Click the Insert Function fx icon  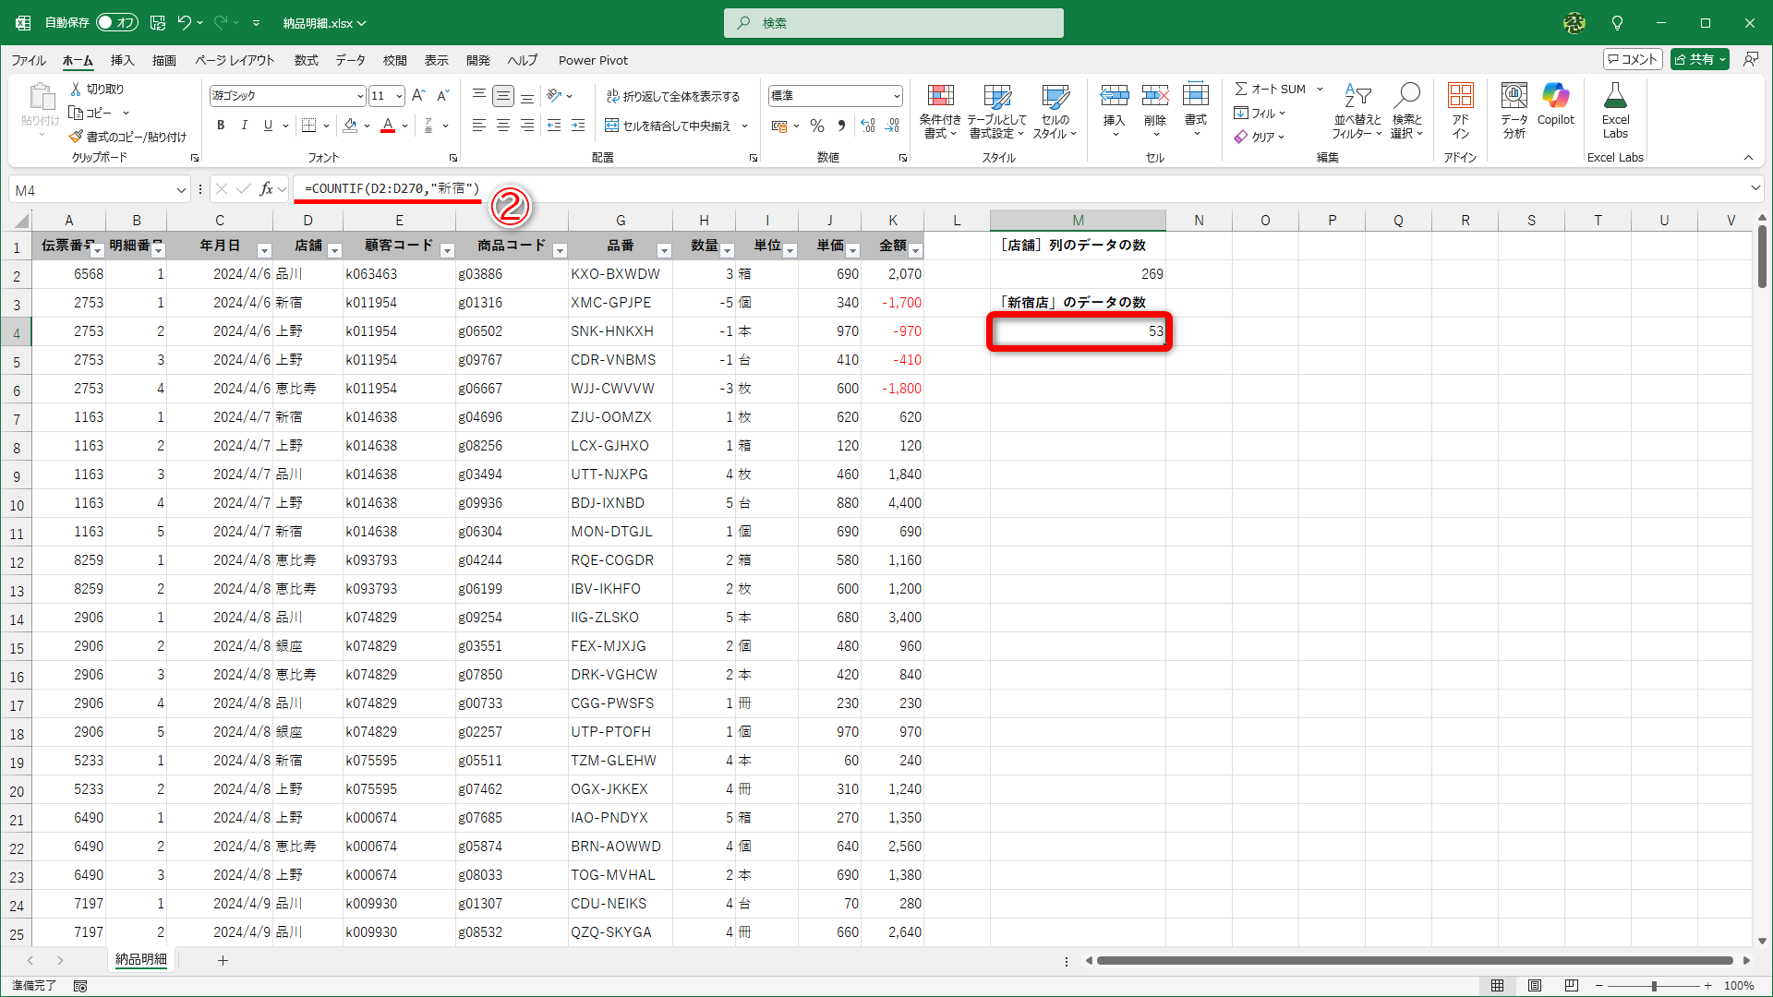pos(266,189)
